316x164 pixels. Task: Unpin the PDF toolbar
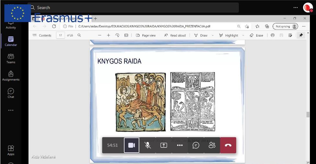click(301, 35)
